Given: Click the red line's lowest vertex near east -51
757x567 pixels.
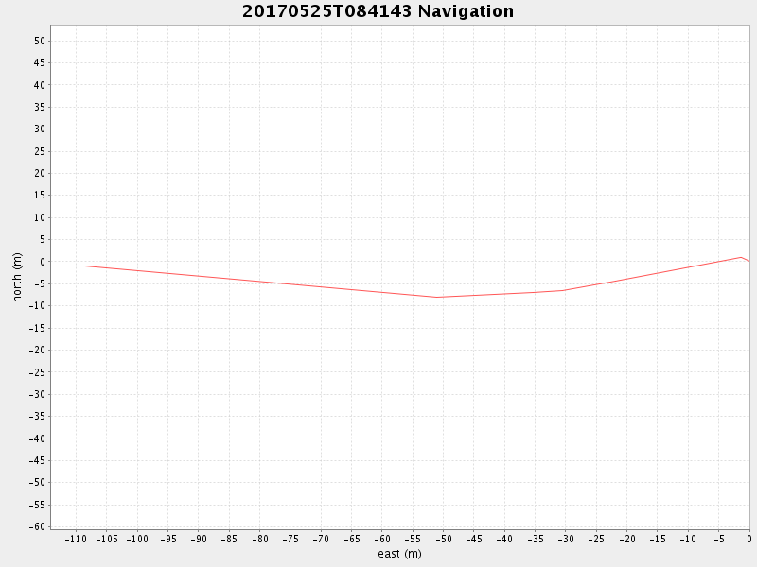Looking at the screenshot, I should click(436, 297).
